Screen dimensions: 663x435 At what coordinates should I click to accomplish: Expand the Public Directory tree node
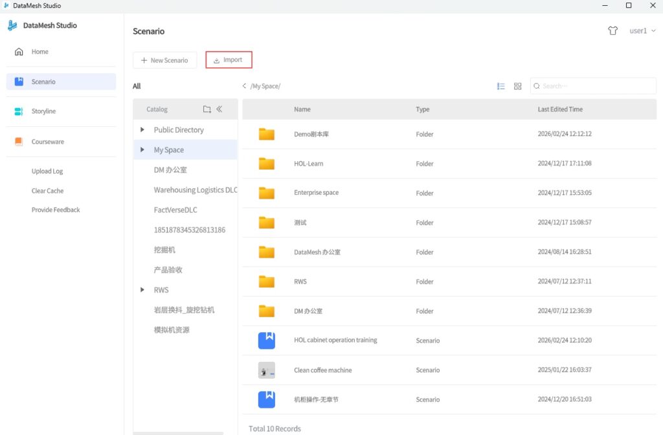tap(142, 130)
